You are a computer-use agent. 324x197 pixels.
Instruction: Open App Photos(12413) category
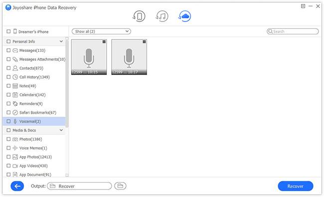pos(35,157)
